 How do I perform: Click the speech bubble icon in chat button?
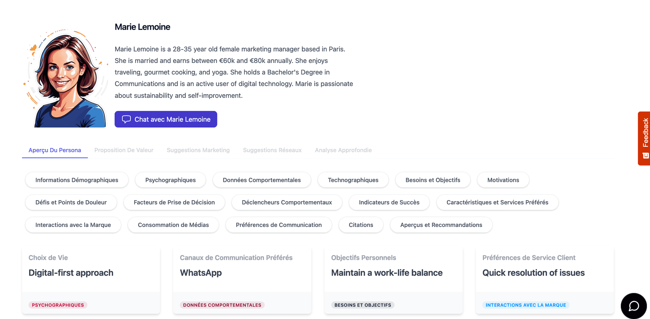[126, 119]
